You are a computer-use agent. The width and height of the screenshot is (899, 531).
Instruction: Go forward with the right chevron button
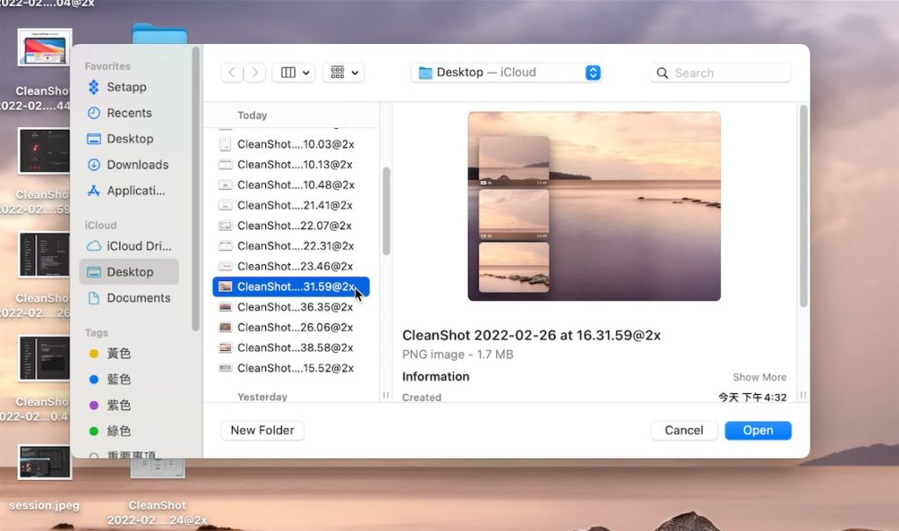tap(255, 73)
